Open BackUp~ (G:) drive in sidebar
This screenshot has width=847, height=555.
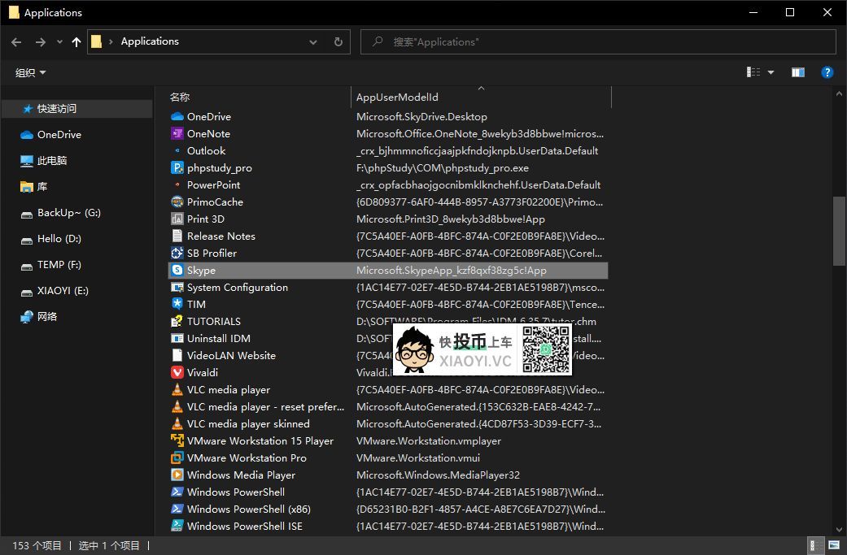click(69, 213)
